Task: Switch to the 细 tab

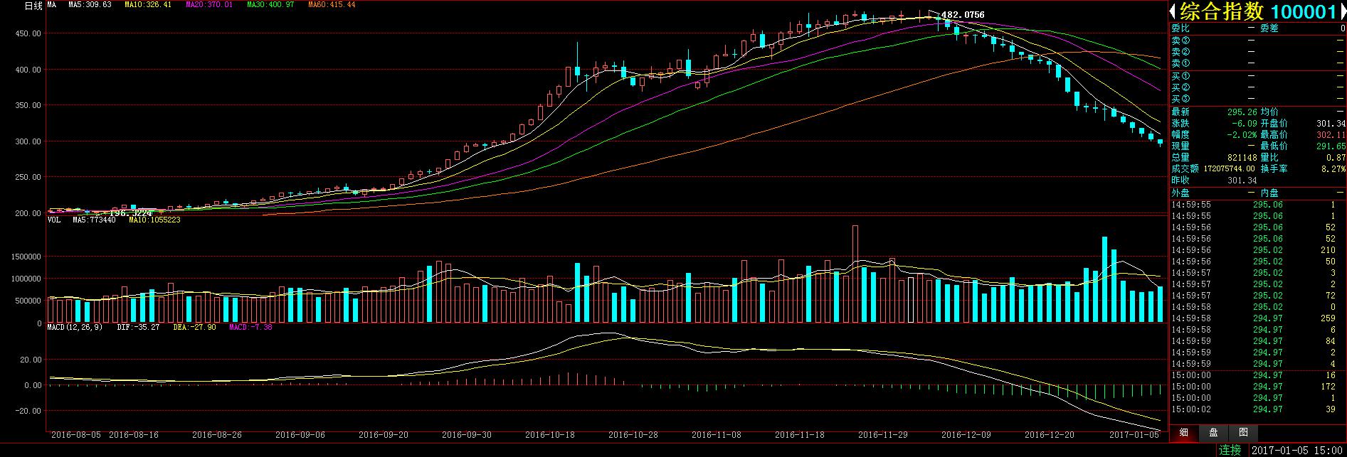Action: 1184,432
